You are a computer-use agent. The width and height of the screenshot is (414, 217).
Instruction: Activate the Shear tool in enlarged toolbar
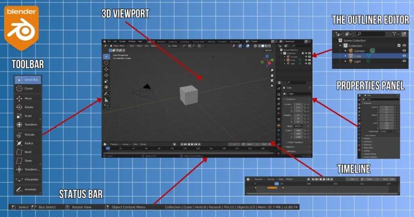pos(28,161)
